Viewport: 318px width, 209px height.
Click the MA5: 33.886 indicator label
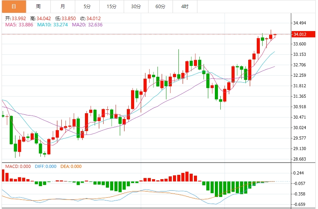[x=19, y=25]
